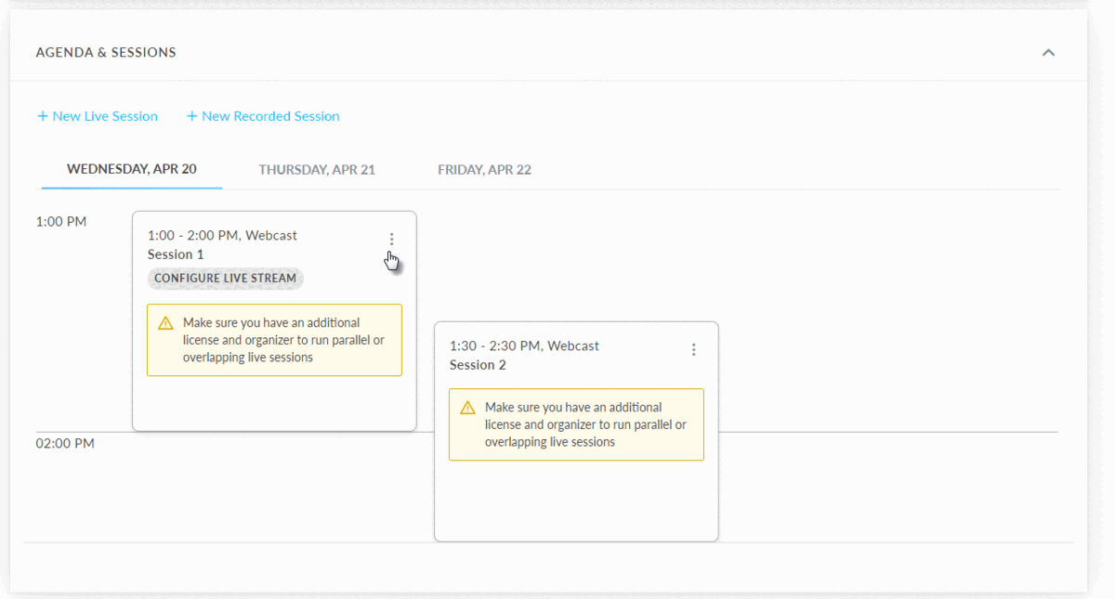
Task: Switch to Thursday, Apr 21 tab
Action: [x=317, y=170]
